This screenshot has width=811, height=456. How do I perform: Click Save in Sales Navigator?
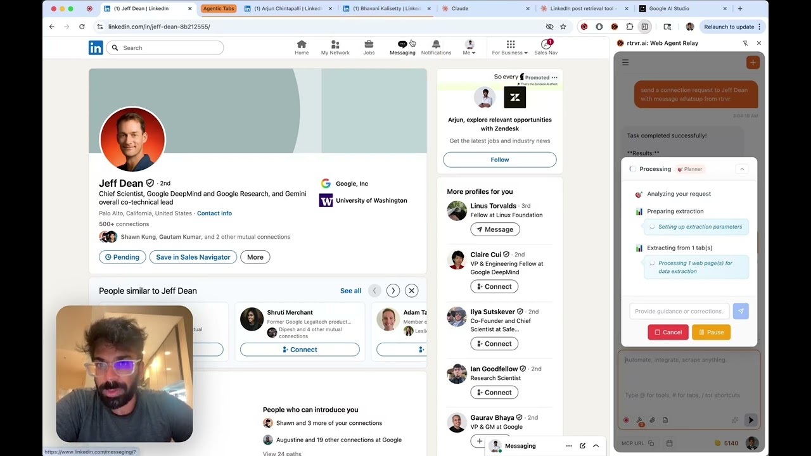(x=193, y=257)
